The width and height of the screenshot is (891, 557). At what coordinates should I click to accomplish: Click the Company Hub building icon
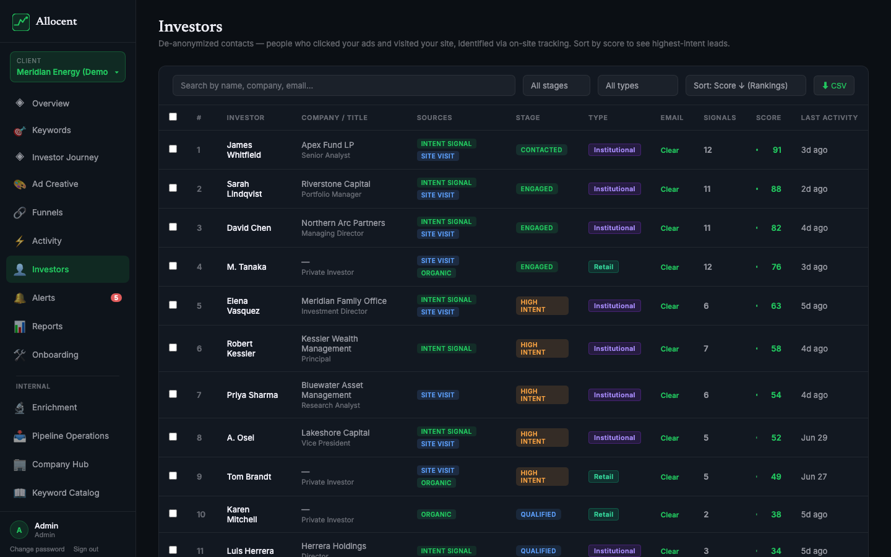pos(20,465)
